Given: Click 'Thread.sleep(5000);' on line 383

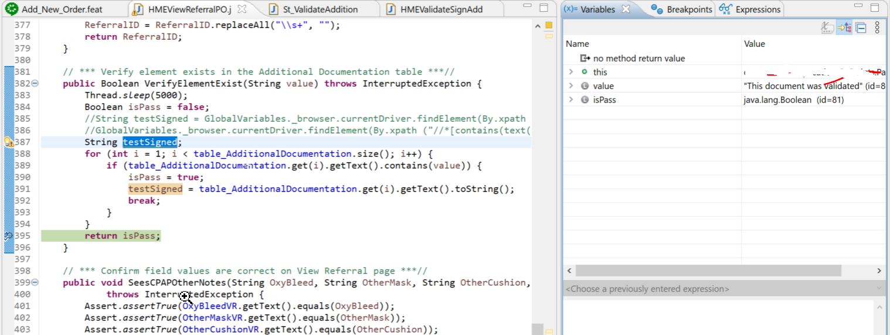Looking at the screenshot, I should coord(136,95).
